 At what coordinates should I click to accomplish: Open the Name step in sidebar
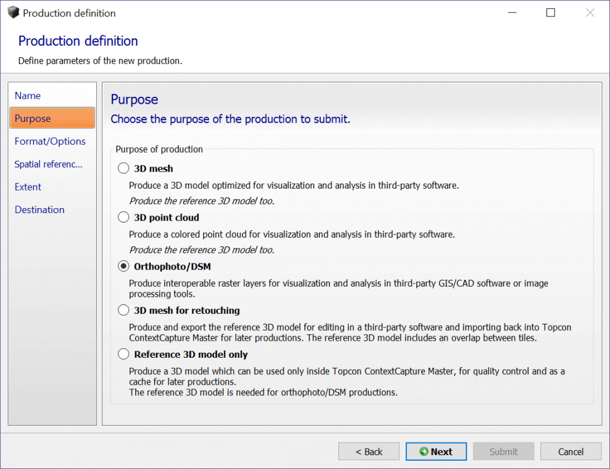pos(28,96)
